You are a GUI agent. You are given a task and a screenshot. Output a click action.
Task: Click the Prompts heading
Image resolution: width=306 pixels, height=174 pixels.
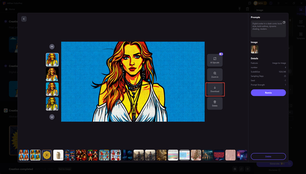point(255,17)
